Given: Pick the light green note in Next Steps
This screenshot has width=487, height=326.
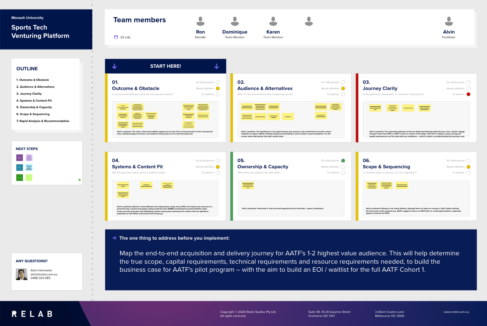Looking at the screenshot, I should coord(29,178).
